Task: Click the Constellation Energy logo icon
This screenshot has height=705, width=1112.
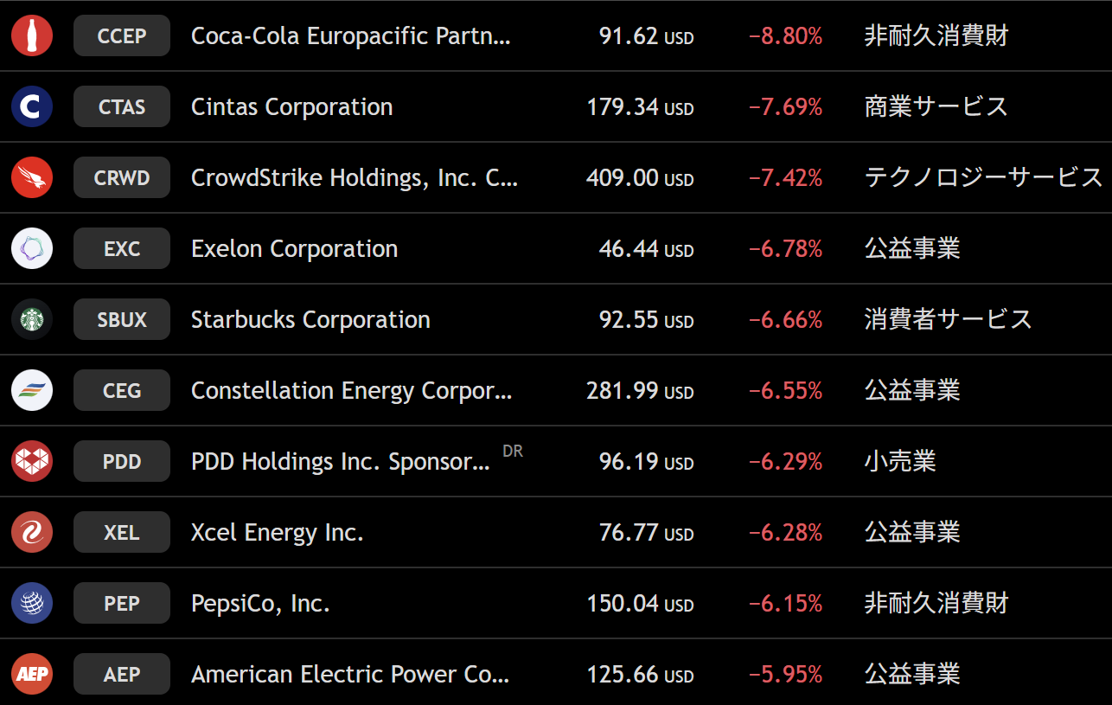Action: (32, 391)
